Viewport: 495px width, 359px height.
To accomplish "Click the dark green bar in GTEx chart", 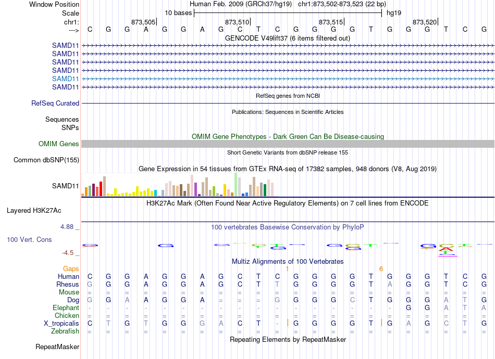I will [265, 190].
